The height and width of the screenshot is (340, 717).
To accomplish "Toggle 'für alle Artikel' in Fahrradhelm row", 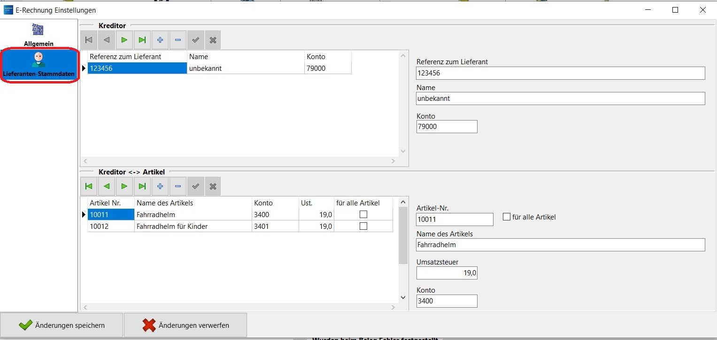I will coord(363,215).
